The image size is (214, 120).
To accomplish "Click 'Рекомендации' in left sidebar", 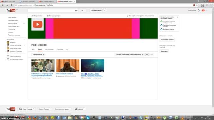I will tap(13, 20).
